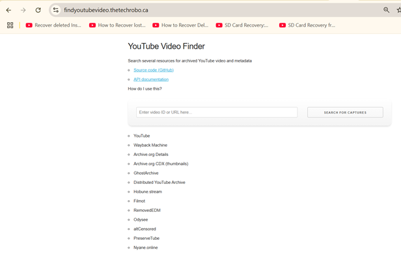This screenshot has height=258, width=401.
Task: Select the 'PreserveTube' list entry
Action: click(146, 239)
